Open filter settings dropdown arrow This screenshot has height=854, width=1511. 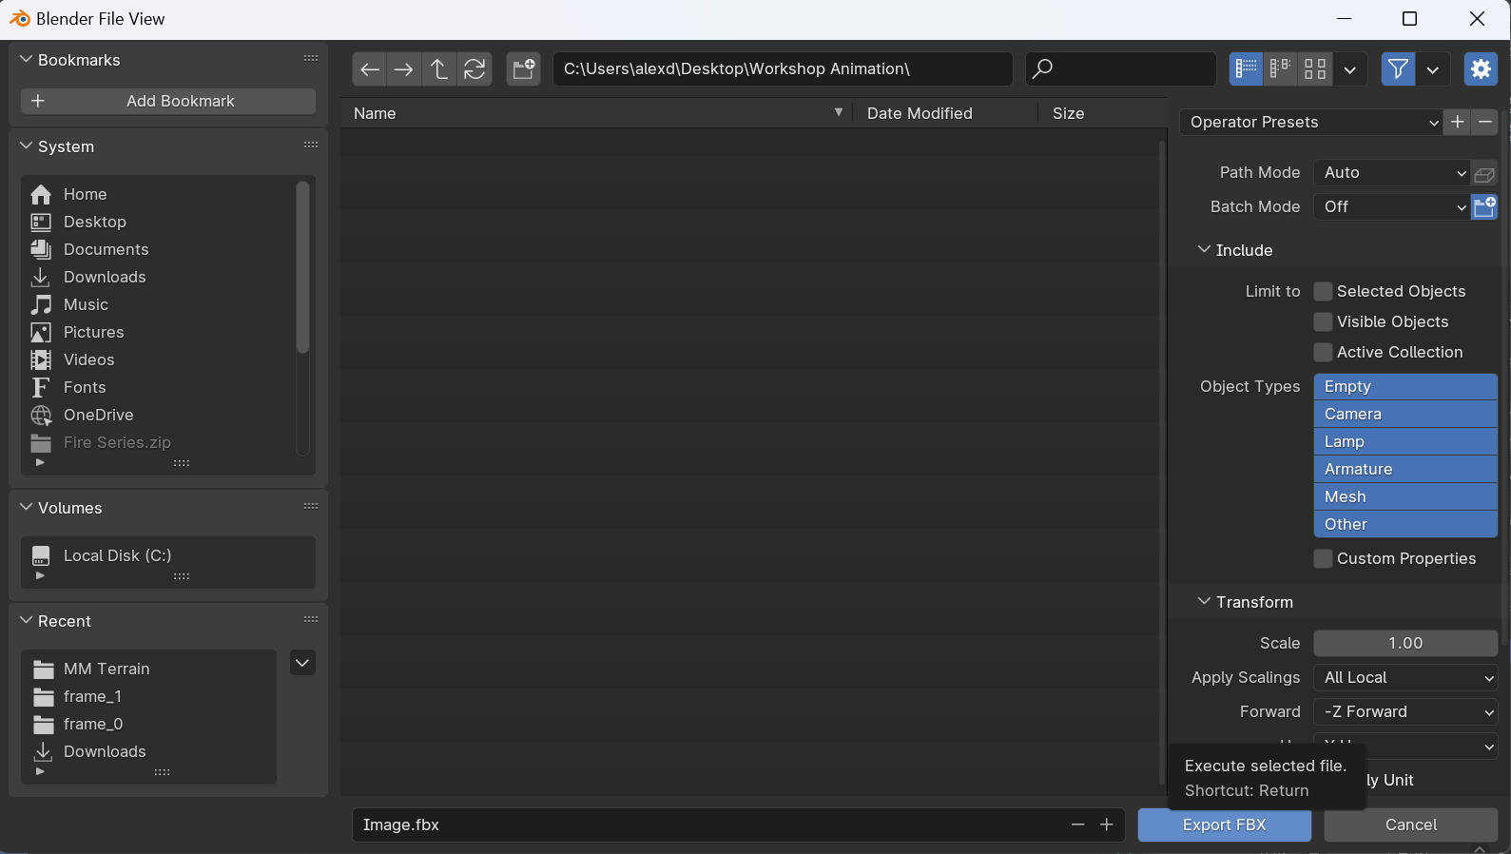tap(1432, 69)
